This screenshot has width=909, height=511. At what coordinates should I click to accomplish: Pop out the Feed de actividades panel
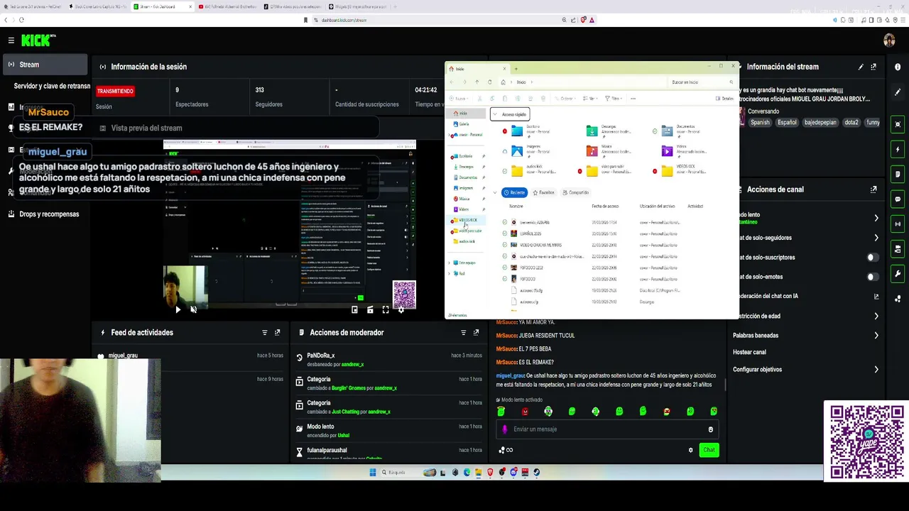coord(278,332)
